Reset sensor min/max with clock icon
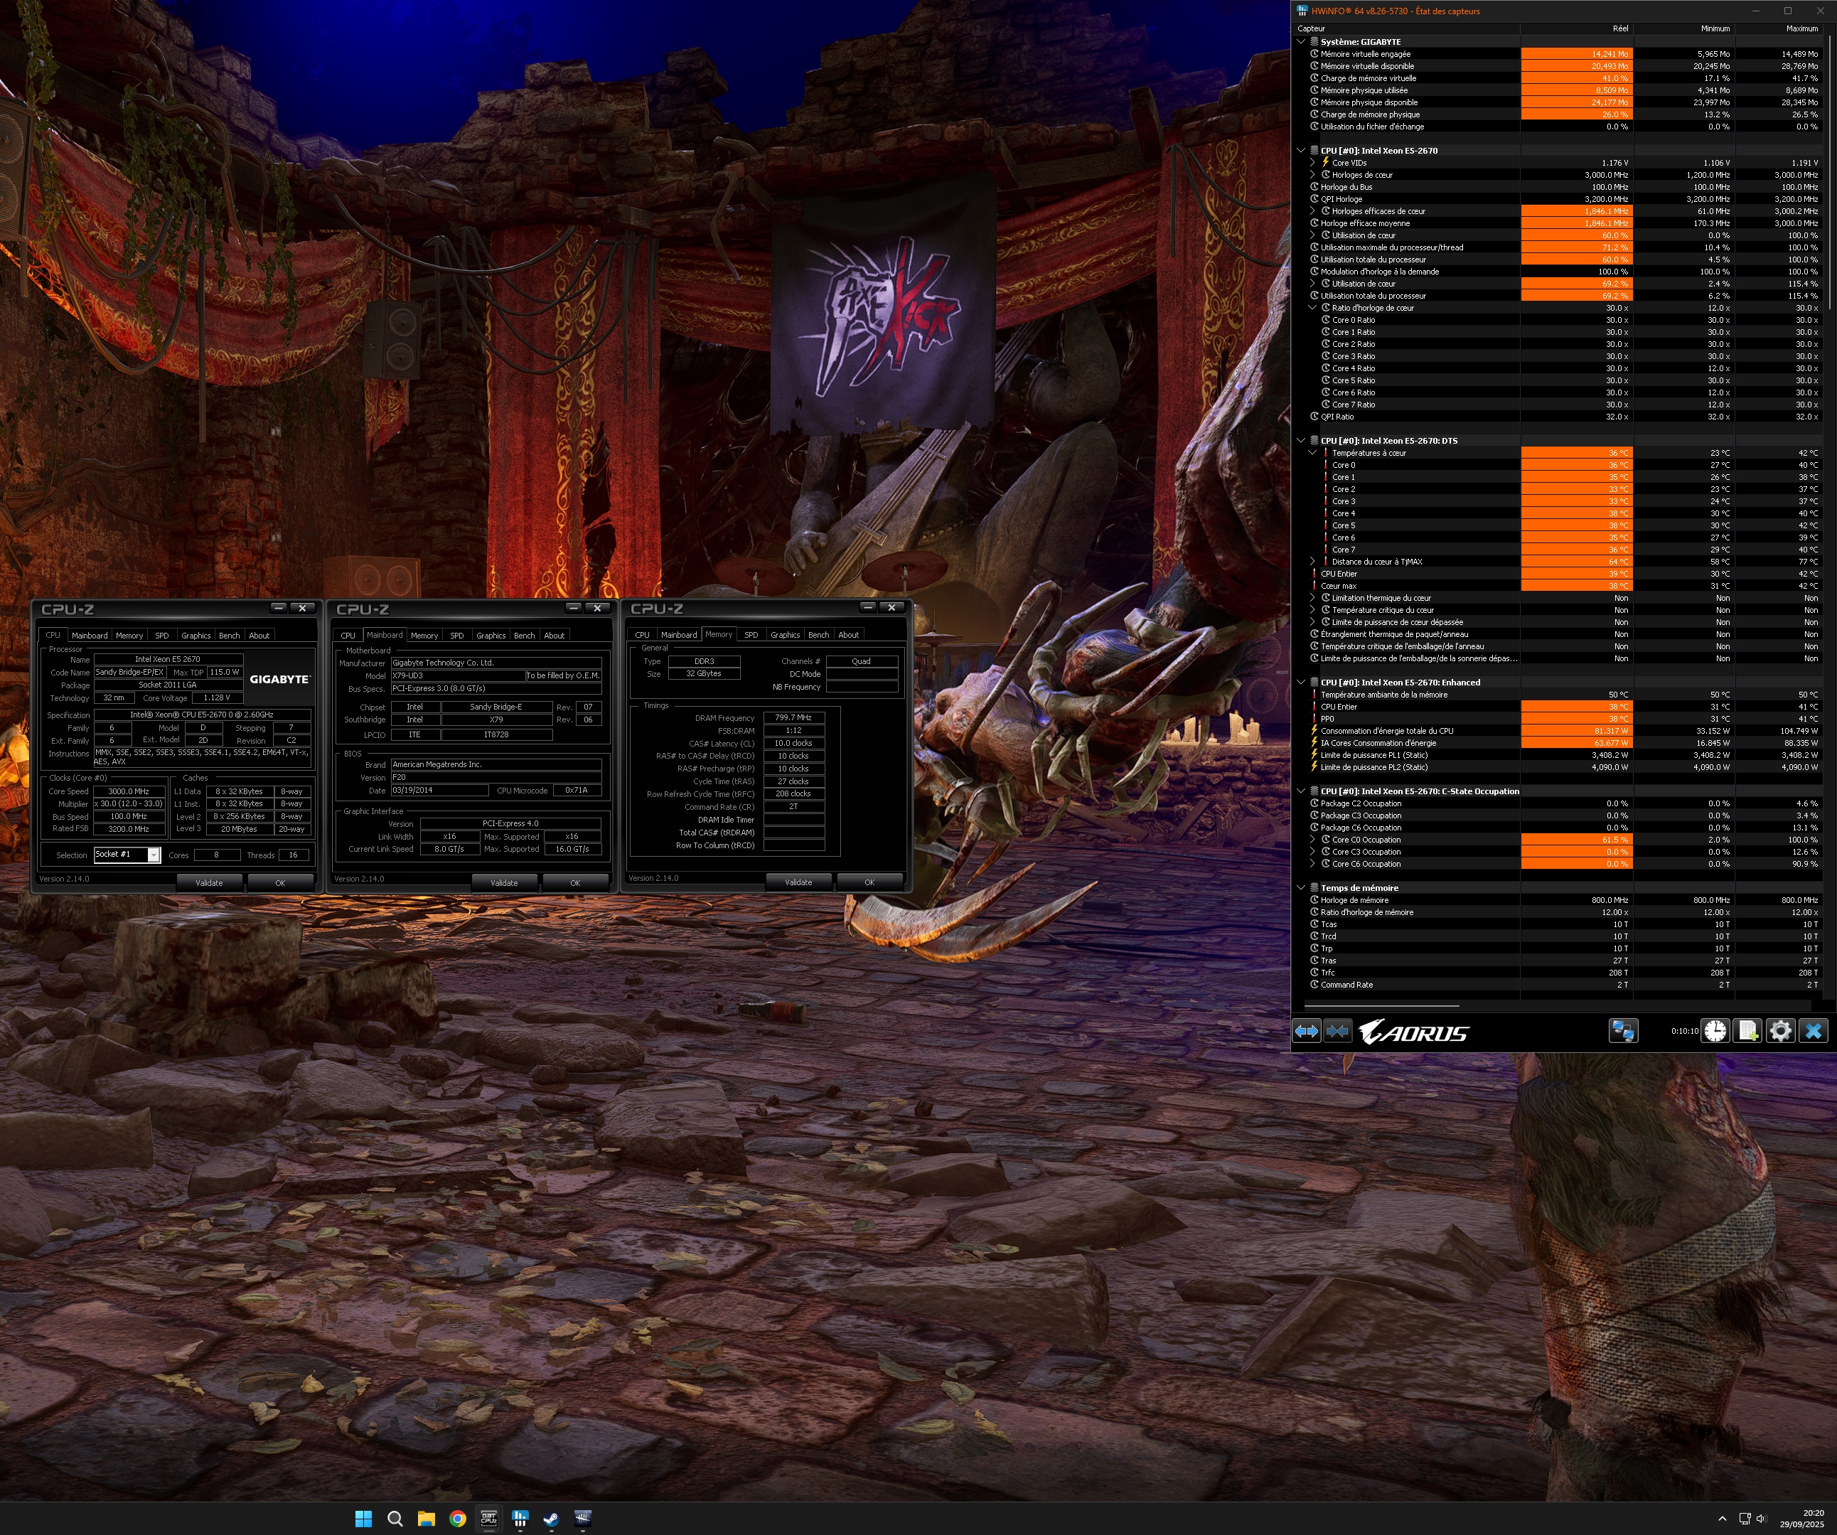1837x1535 pixels. click(x=1715, y=1031)
